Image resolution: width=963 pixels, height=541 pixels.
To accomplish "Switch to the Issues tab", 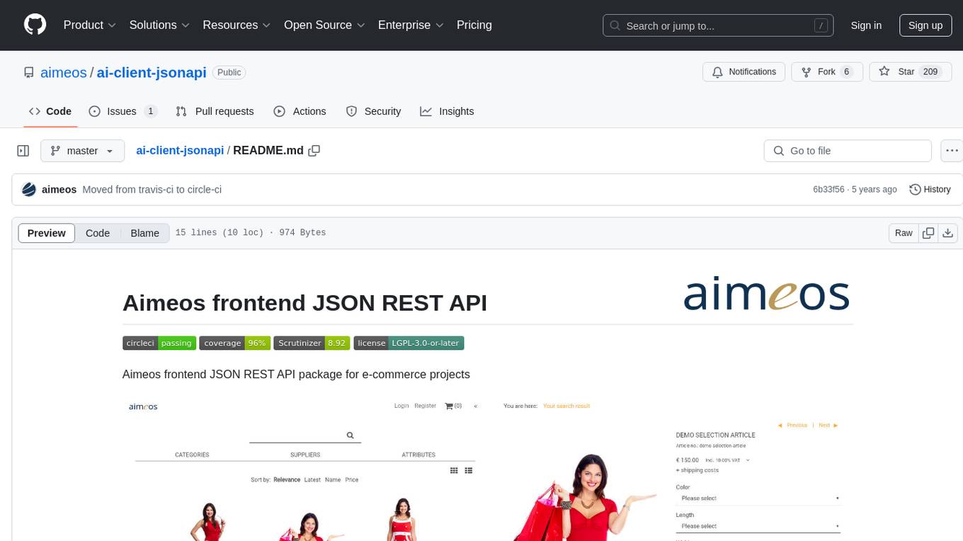I will click(122, 111).
